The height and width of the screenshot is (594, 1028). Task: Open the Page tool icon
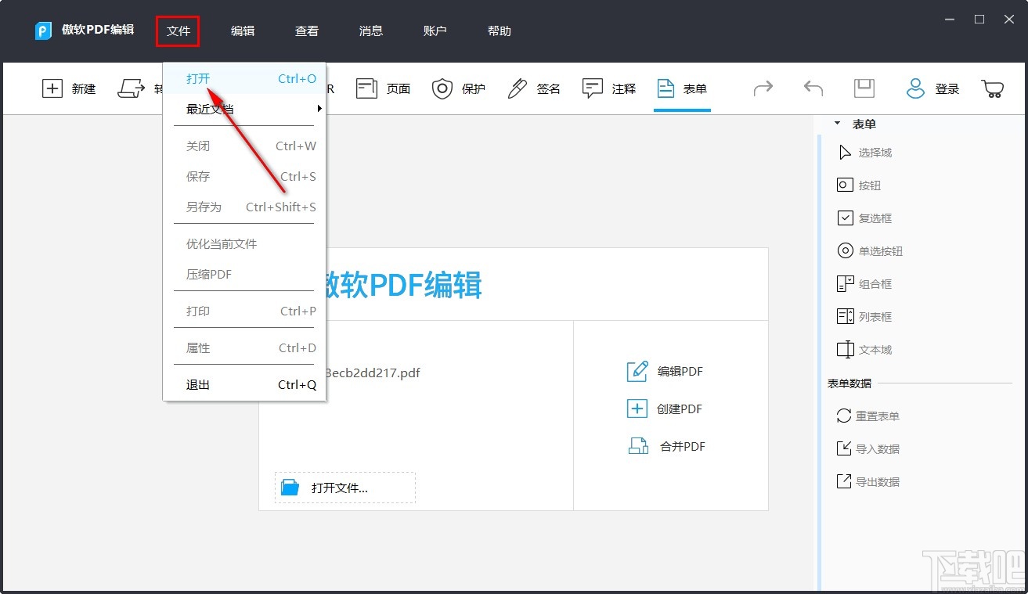(366, 88)
